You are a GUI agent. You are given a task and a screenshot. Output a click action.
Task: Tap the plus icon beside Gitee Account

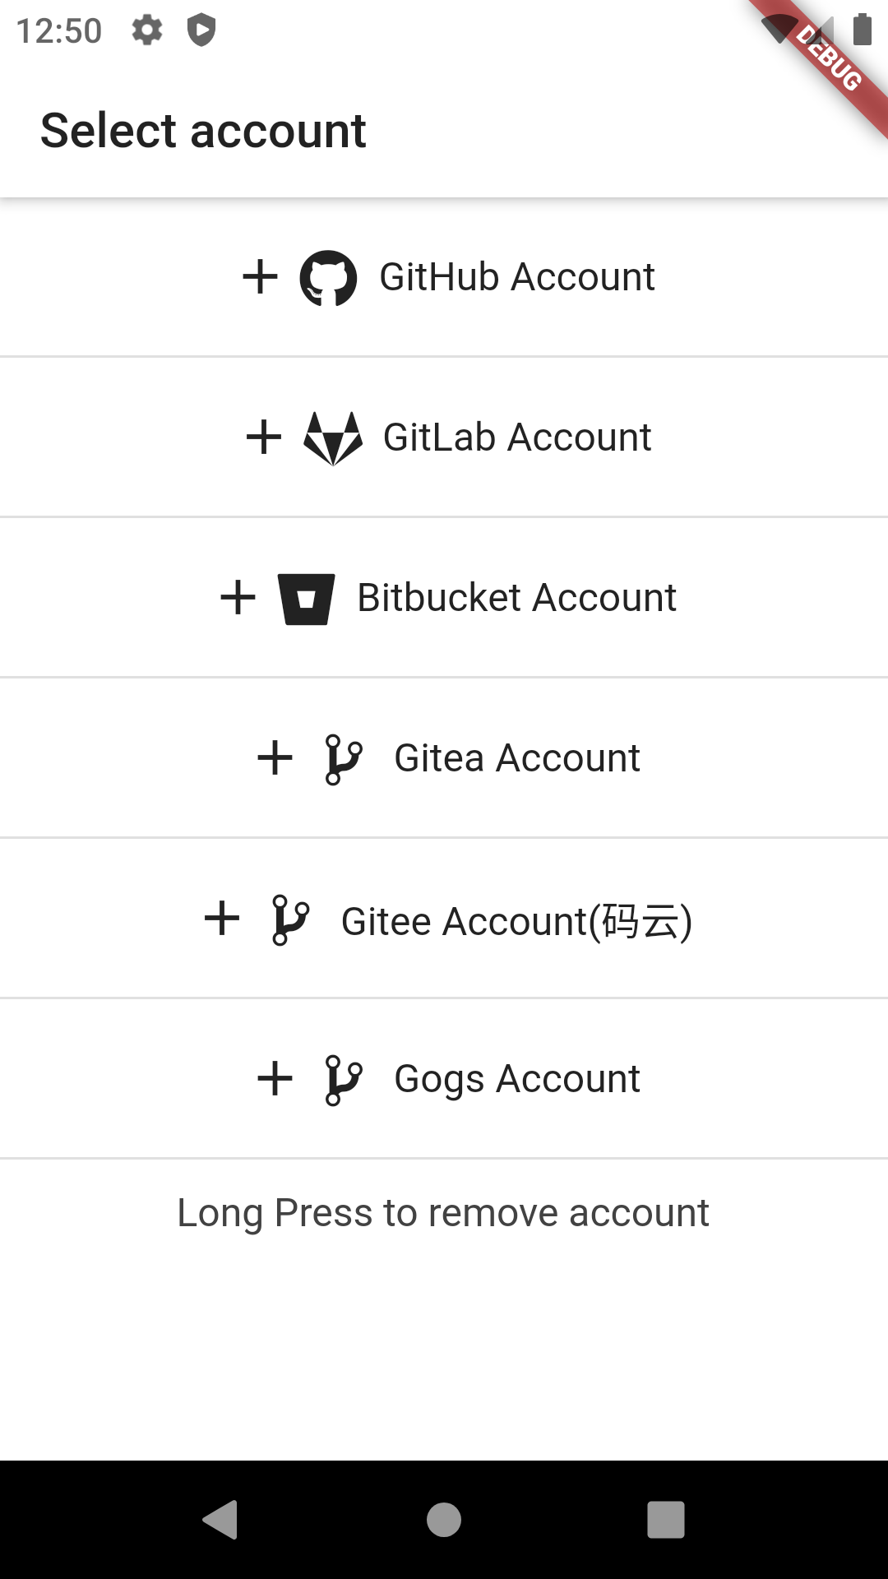point(222,919)
